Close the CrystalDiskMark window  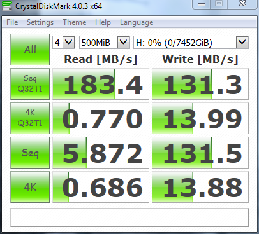click(242, 4)
